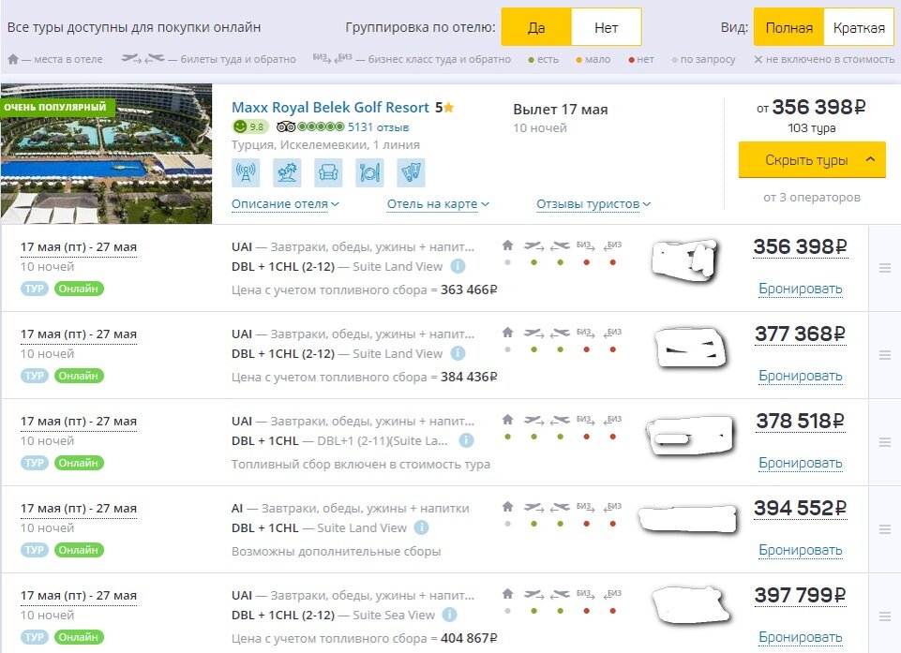Click menu lines icon of 378 518₽ row
Viewport: 901px width, 653px height.
pyautogui.click(x=884, y=441)
